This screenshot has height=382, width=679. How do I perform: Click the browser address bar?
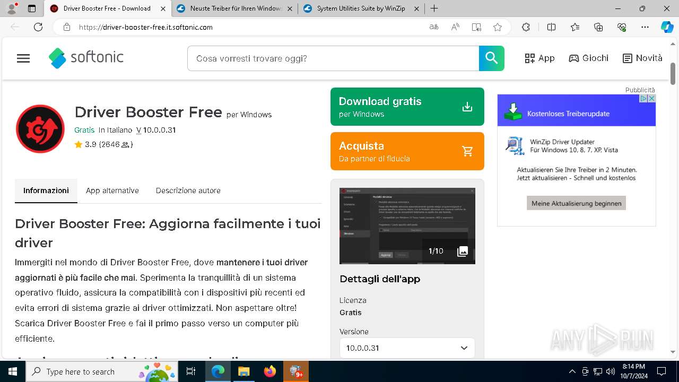tap(249, 27)
